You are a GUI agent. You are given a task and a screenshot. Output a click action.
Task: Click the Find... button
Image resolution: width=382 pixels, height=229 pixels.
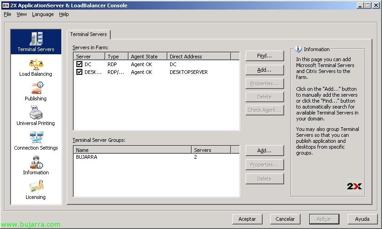pos(264,56)
